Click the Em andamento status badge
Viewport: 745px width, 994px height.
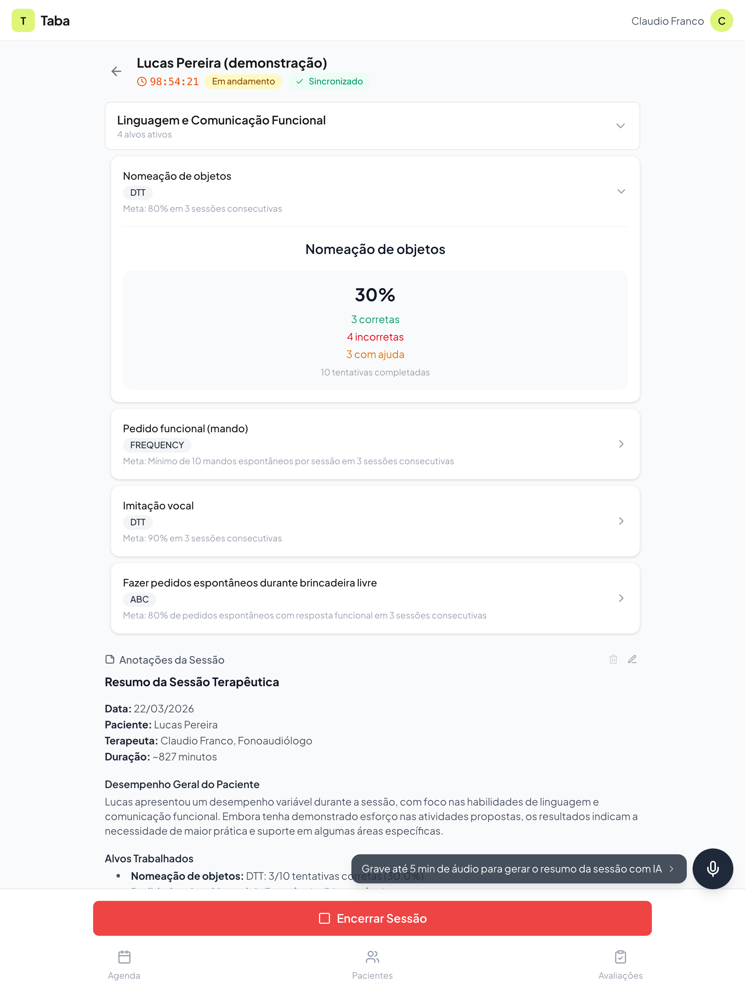click(243, 82)
